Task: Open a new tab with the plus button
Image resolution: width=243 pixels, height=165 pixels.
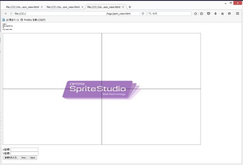Action: coord(130,7)
